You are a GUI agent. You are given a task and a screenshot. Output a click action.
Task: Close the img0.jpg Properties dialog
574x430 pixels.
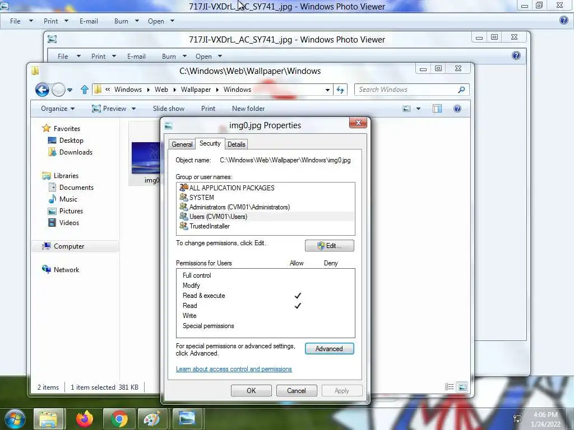358,123
